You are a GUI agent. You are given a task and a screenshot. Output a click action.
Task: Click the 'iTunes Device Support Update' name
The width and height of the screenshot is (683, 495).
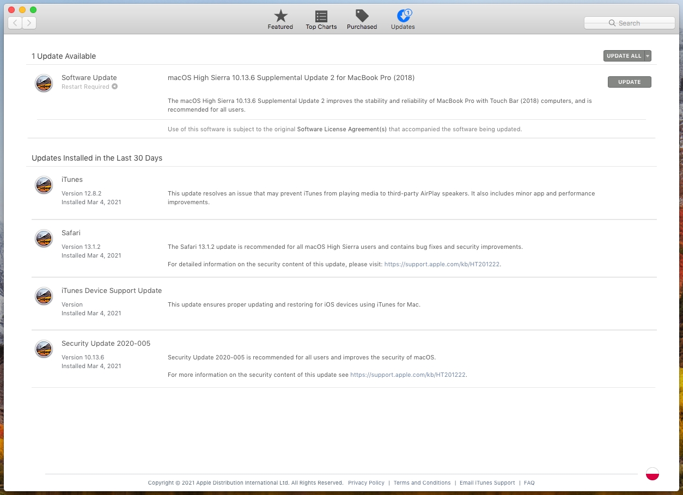(x=112, y=290)
